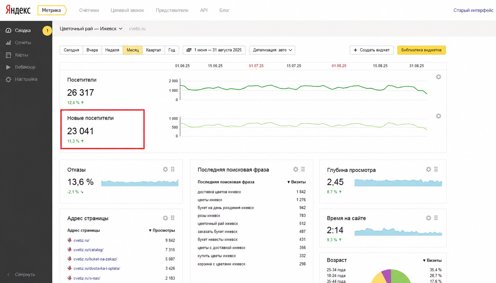
Task: Click the 'цветы ижевск' search phrase
Action: 210,200
